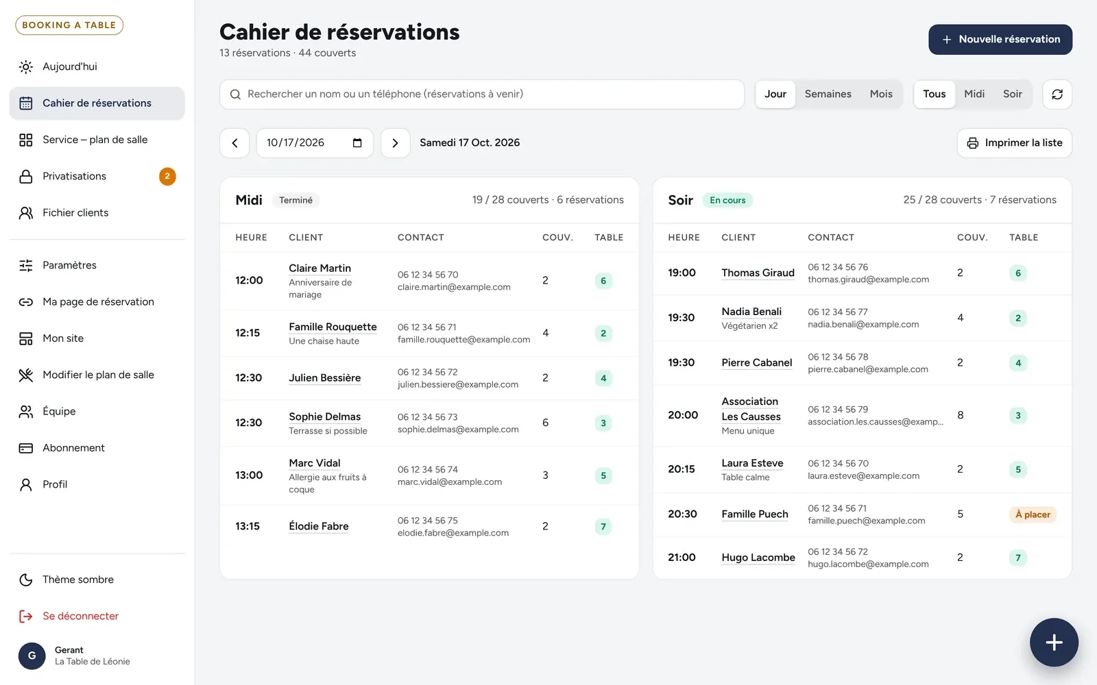Screen dimensions: 1097x685
Task: Click the search reservations field
Action: coord(482,95)
